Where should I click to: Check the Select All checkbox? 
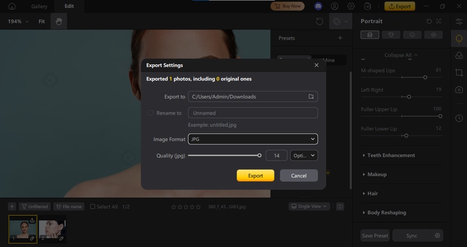tap(93, 206)
